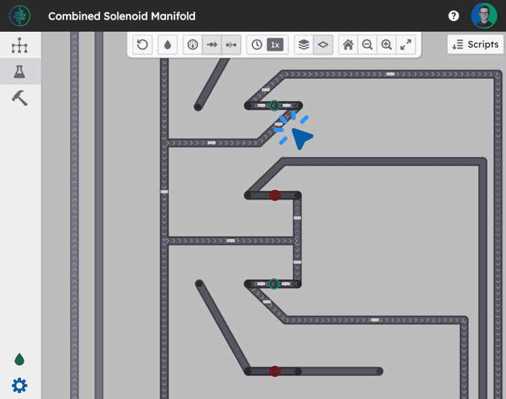Screen dimensions: 506x399
Task: Zoom in on the manifold canvas
Action: point(387,45)
